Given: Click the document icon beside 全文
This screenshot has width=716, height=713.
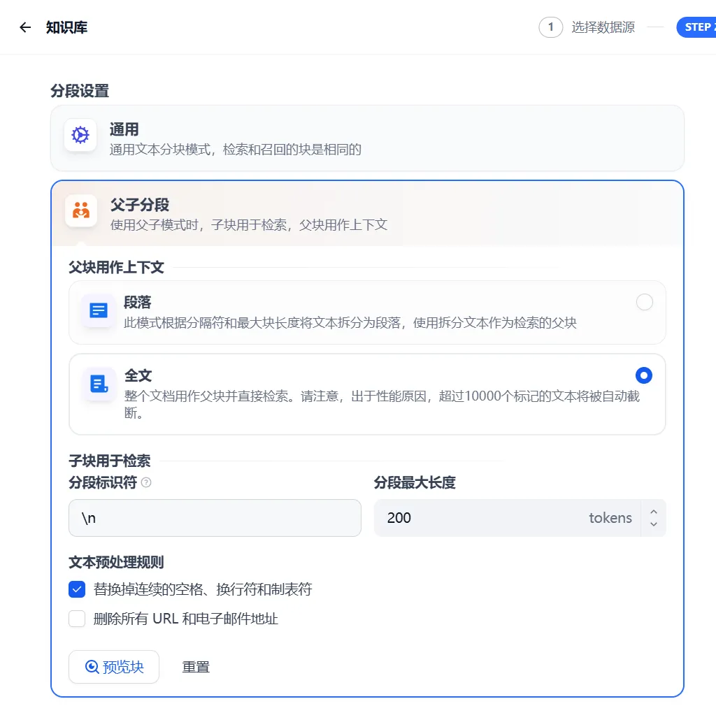Looking at the screenshot, I should [96, 384].
